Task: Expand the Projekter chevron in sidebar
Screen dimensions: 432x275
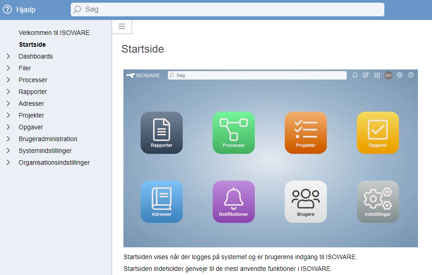Action: click(x=8, y=115)
